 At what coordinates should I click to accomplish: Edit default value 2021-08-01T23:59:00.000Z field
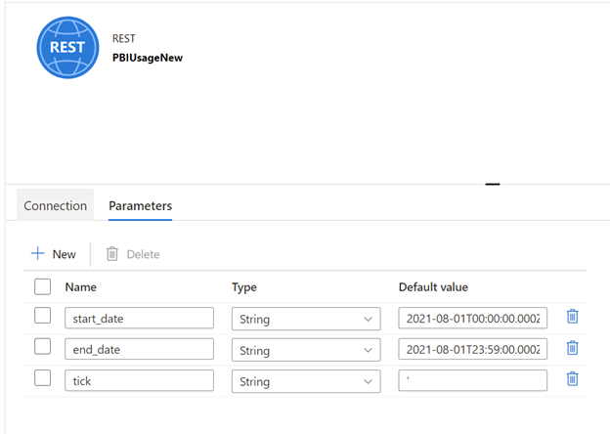click(x=473, y=349)
